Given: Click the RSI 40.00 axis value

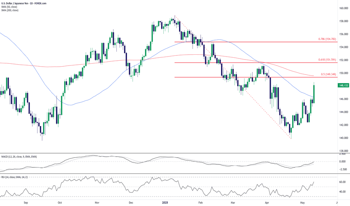Looking at the screenshot, I should click(342, 191).
